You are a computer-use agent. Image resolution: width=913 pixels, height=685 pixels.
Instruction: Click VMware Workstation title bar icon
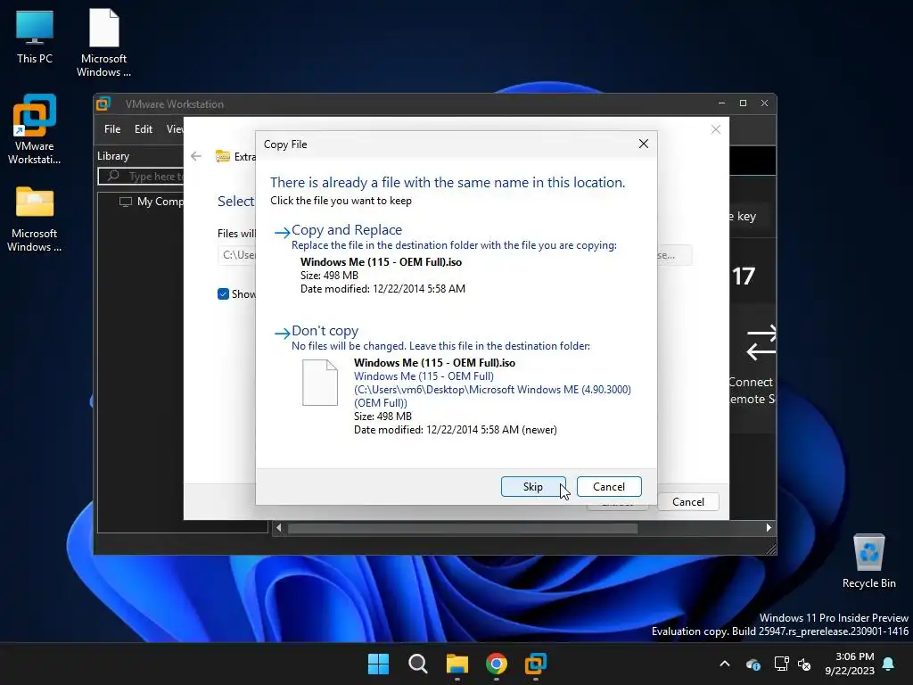tap(103, 104)
